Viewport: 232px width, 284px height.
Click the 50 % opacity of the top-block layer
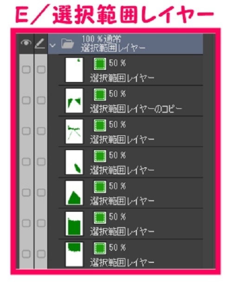117,247
